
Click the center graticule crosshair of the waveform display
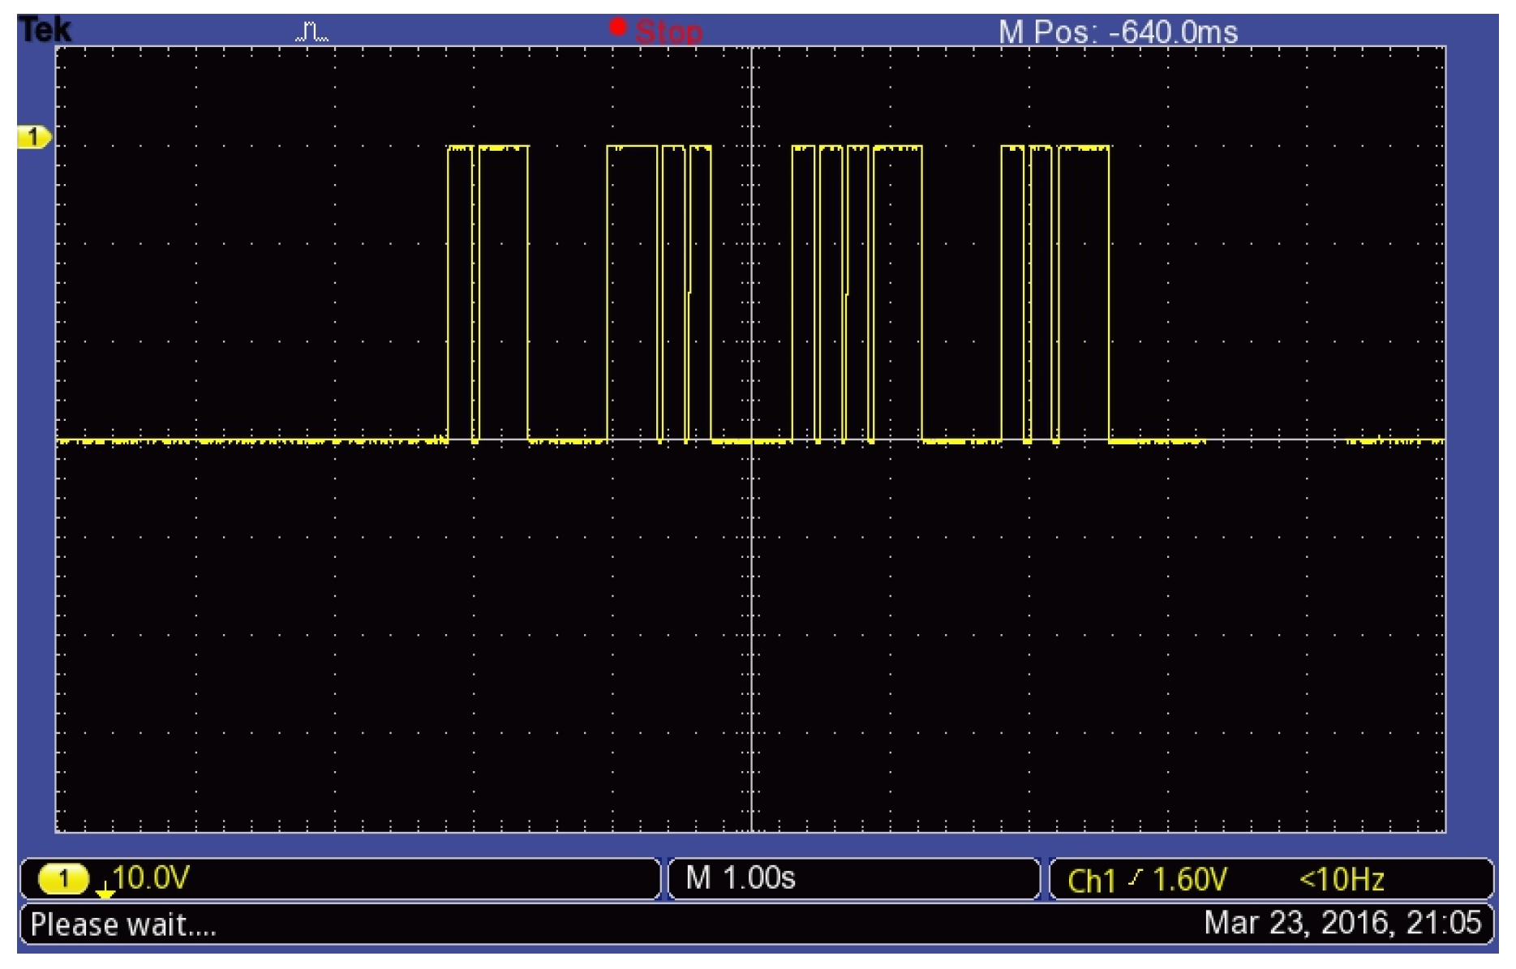click(x=753, y=438)
